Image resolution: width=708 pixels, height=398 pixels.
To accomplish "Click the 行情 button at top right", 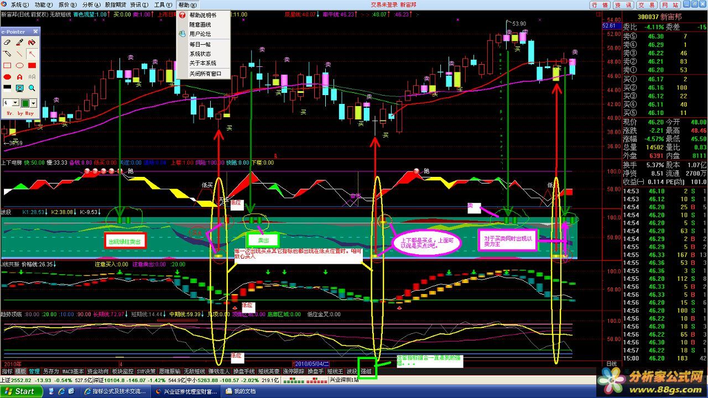I will click(600, 4).
